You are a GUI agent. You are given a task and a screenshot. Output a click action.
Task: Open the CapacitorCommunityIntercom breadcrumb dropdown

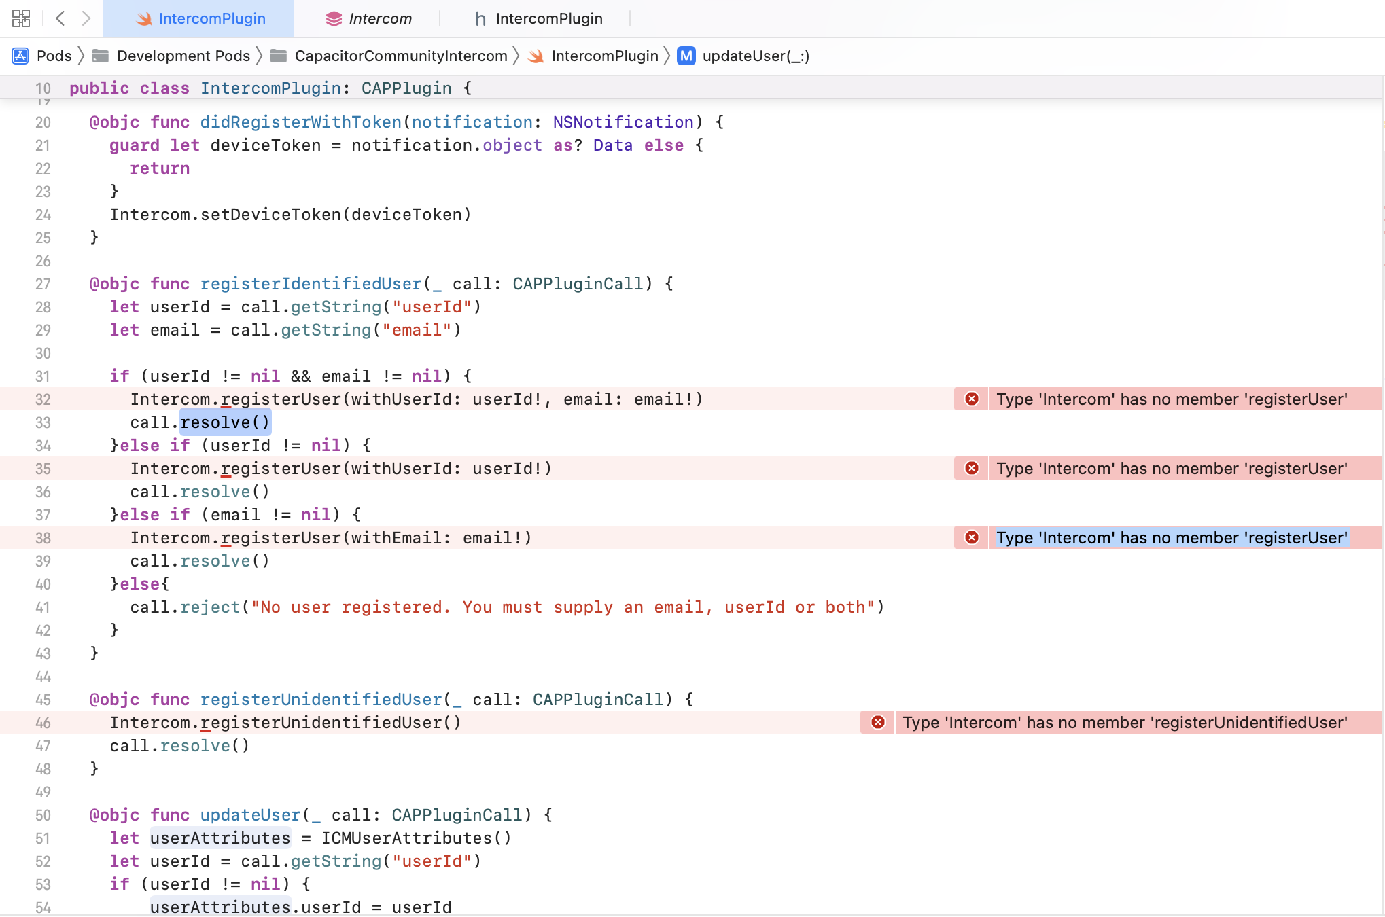[402, 56]
